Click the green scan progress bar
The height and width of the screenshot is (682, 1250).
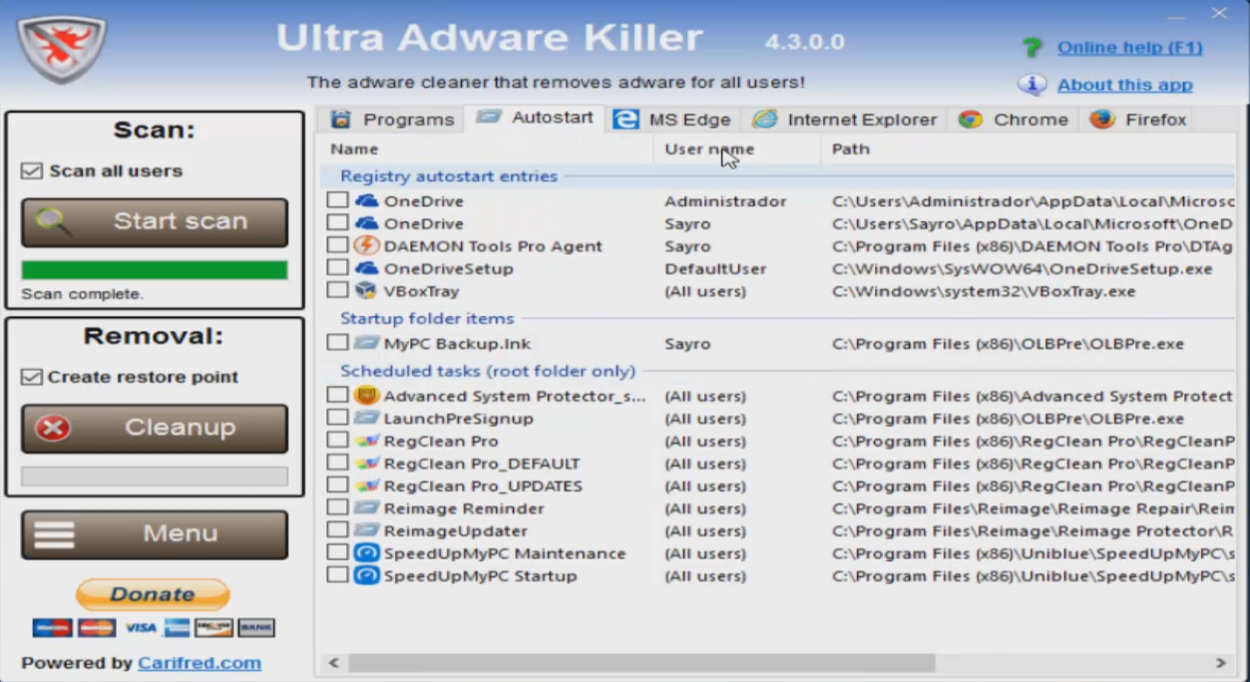pyautogui.click(x=155, y=270)
